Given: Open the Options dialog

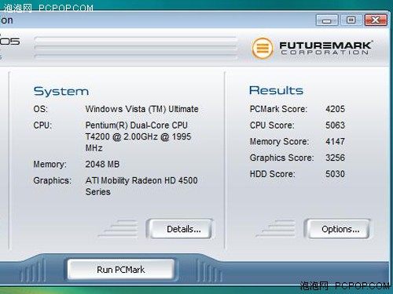Looking at the screenshot, I should point(338,229).
